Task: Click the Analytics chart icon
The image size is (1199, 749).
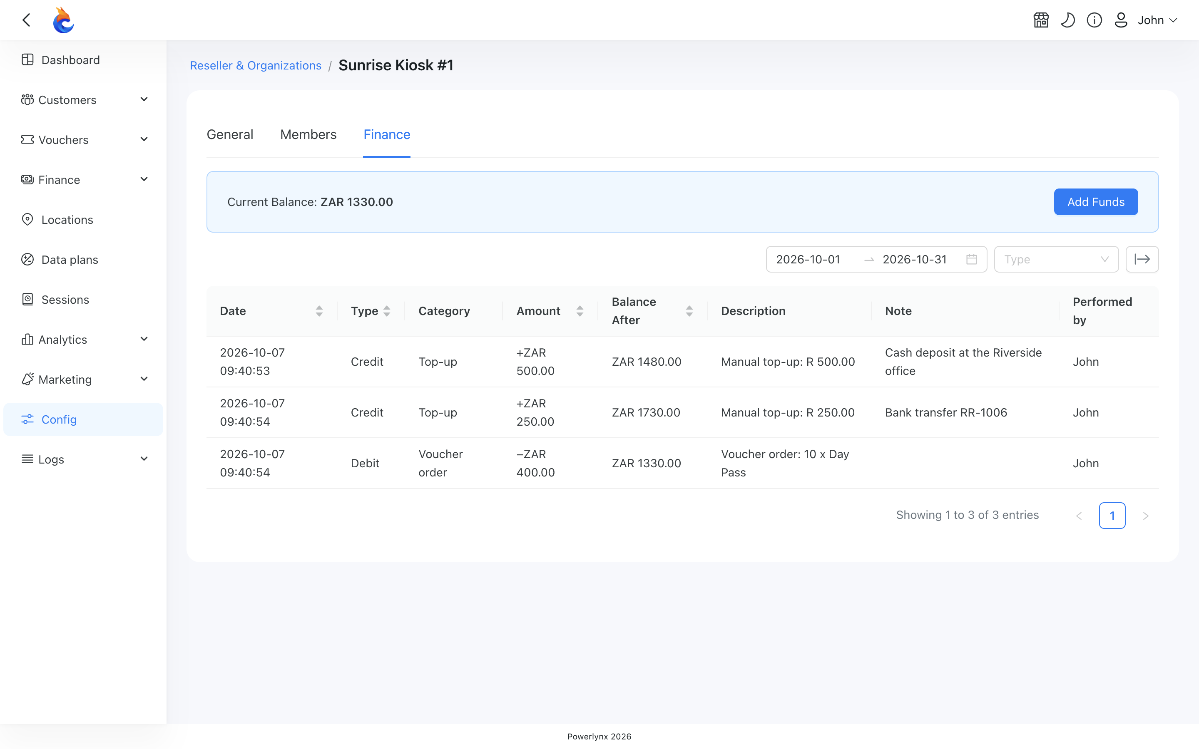Action: (x=27, y=339)
